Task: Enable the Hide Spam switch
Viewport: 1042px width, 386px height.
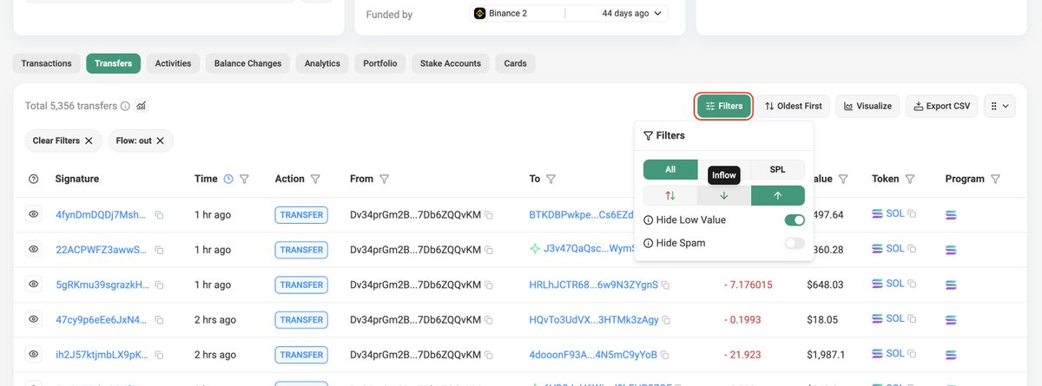Action: pos(795,243)
